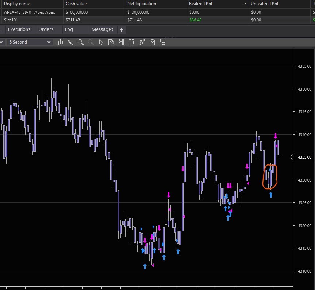Click the 14335.00 current price marker
Screen dimensions: 315x290
click(x=303, y=158)
